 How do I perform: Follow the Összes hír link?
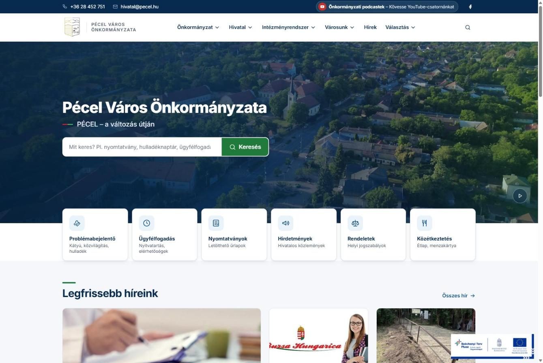(x=459, y=296)
